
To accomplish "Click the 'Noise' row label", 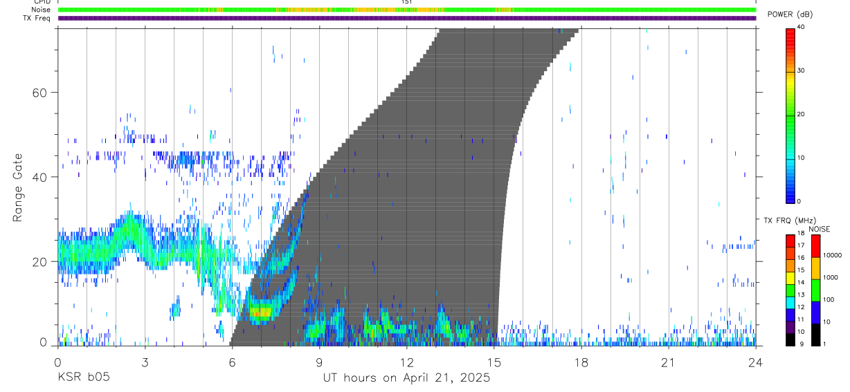I will [x=42, y=10].
